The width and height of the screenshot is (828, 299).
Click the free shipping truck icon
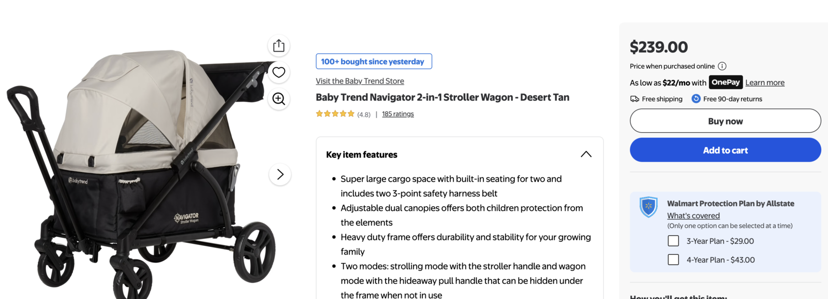(x=634, y=99)
